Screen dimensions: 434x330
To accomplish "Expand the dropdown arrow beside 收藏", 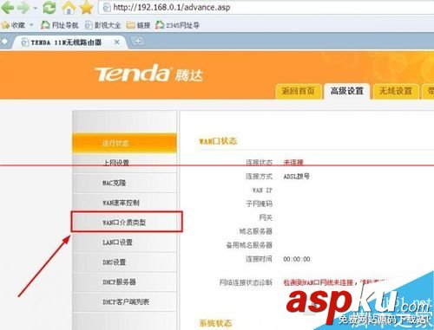I will pyautogui.click(x=31, y=25).
